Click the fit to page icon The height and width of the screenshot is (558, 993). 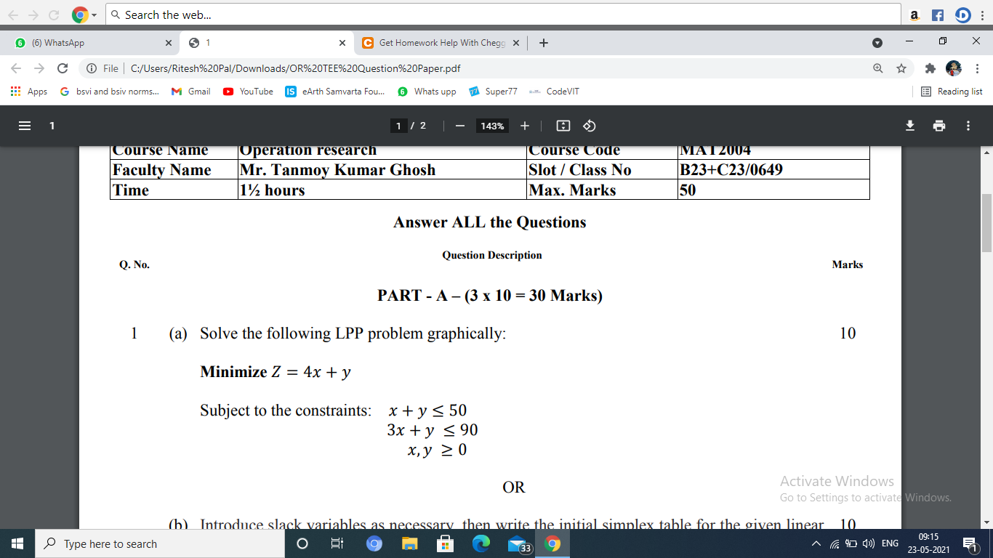click(x=563, y=126)
